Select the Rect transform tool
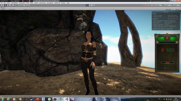Image resolution: width=181 pixels, height=101 pixels. point(15,5)
